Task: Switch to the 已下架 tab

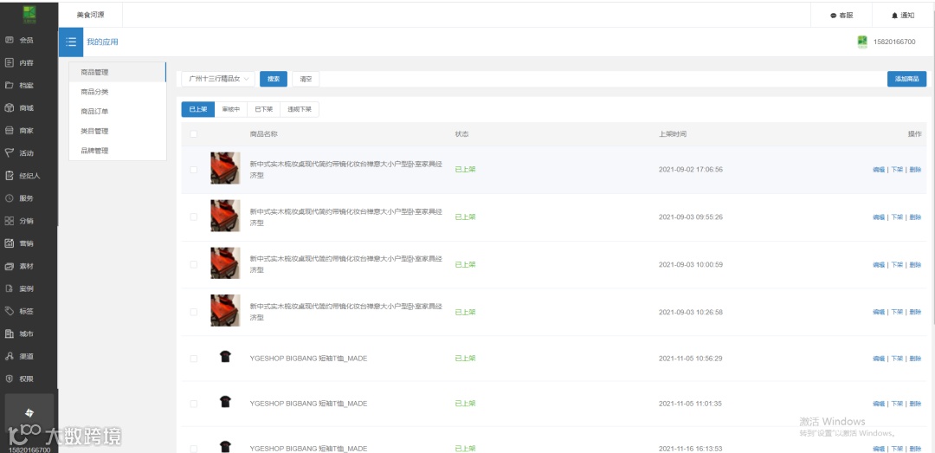Action: tap(263, 109)
